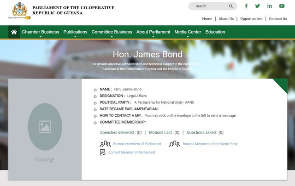Image resolution: width=295 pixels, height=186 pixels.
Task: Expand the Committee Business dropdown arrow
Action: click(112, 37)
